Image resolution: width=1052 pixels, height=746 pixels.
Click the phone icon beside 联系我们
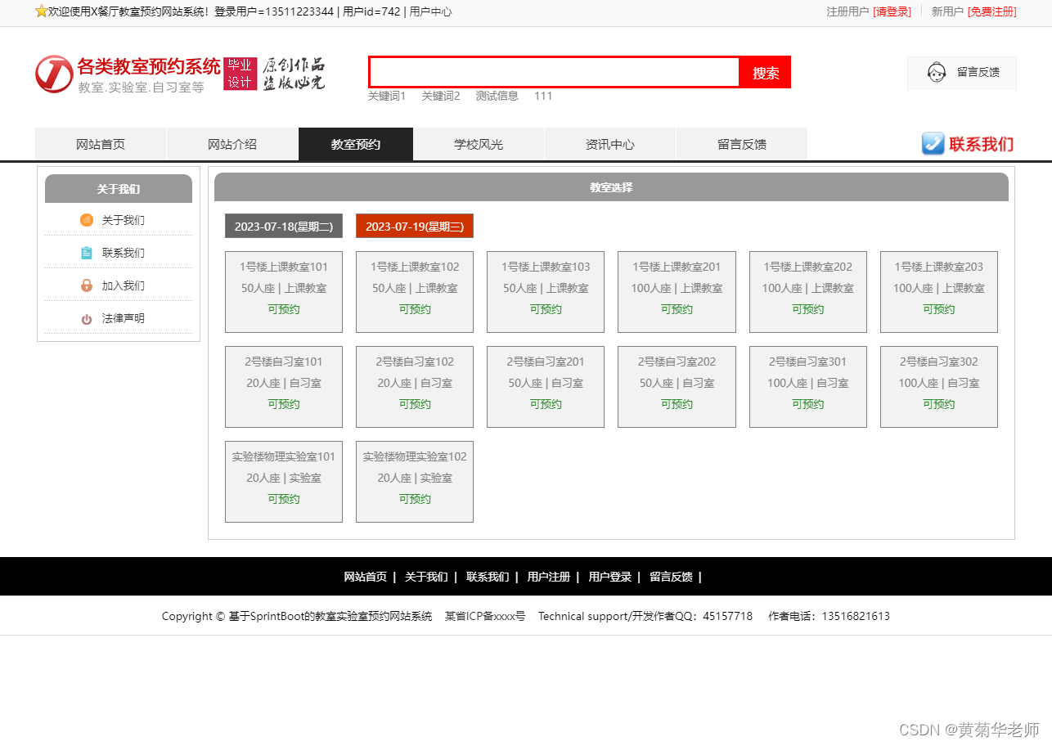click(x=933, y=144)
